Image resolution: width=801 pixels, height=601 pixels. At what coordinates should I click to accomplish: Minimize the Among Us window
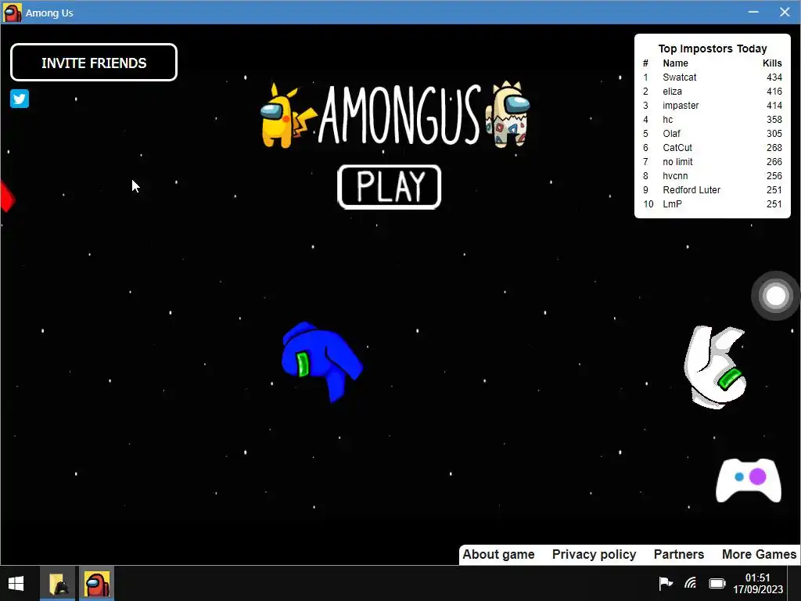(753, 12)
